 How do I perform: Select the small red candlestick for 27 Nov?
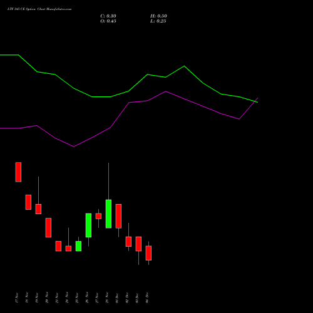98,216
